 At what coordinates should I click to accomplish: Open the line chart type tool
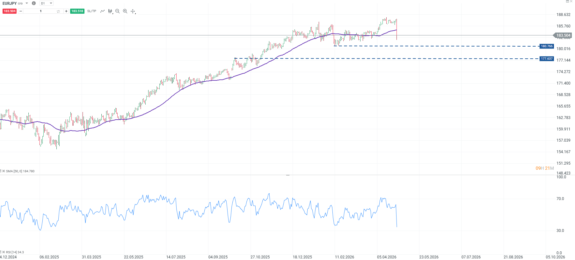click(102, 11)
